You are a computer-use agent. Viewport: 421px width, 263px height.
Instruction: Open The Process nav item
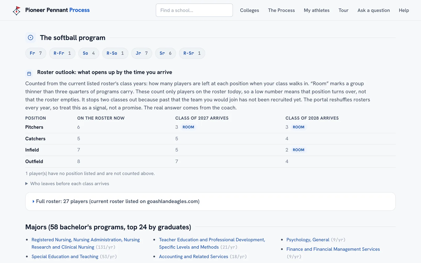tap(281, 10)
